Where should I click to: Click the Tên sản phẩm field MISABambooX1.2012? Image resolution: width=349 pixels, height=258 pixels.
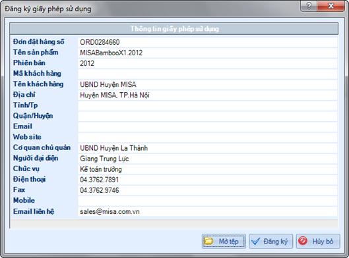(x=208, y=53)
